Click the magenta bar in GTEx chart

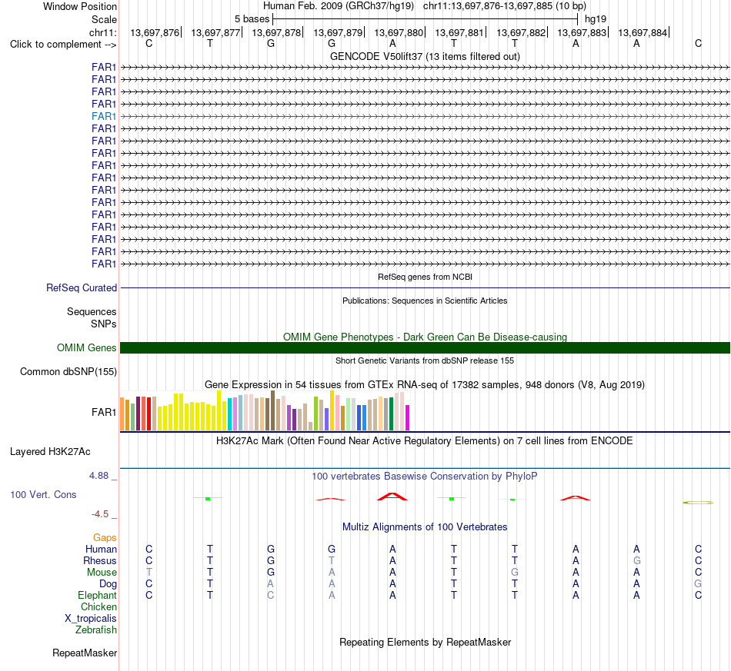click(408, 417)
